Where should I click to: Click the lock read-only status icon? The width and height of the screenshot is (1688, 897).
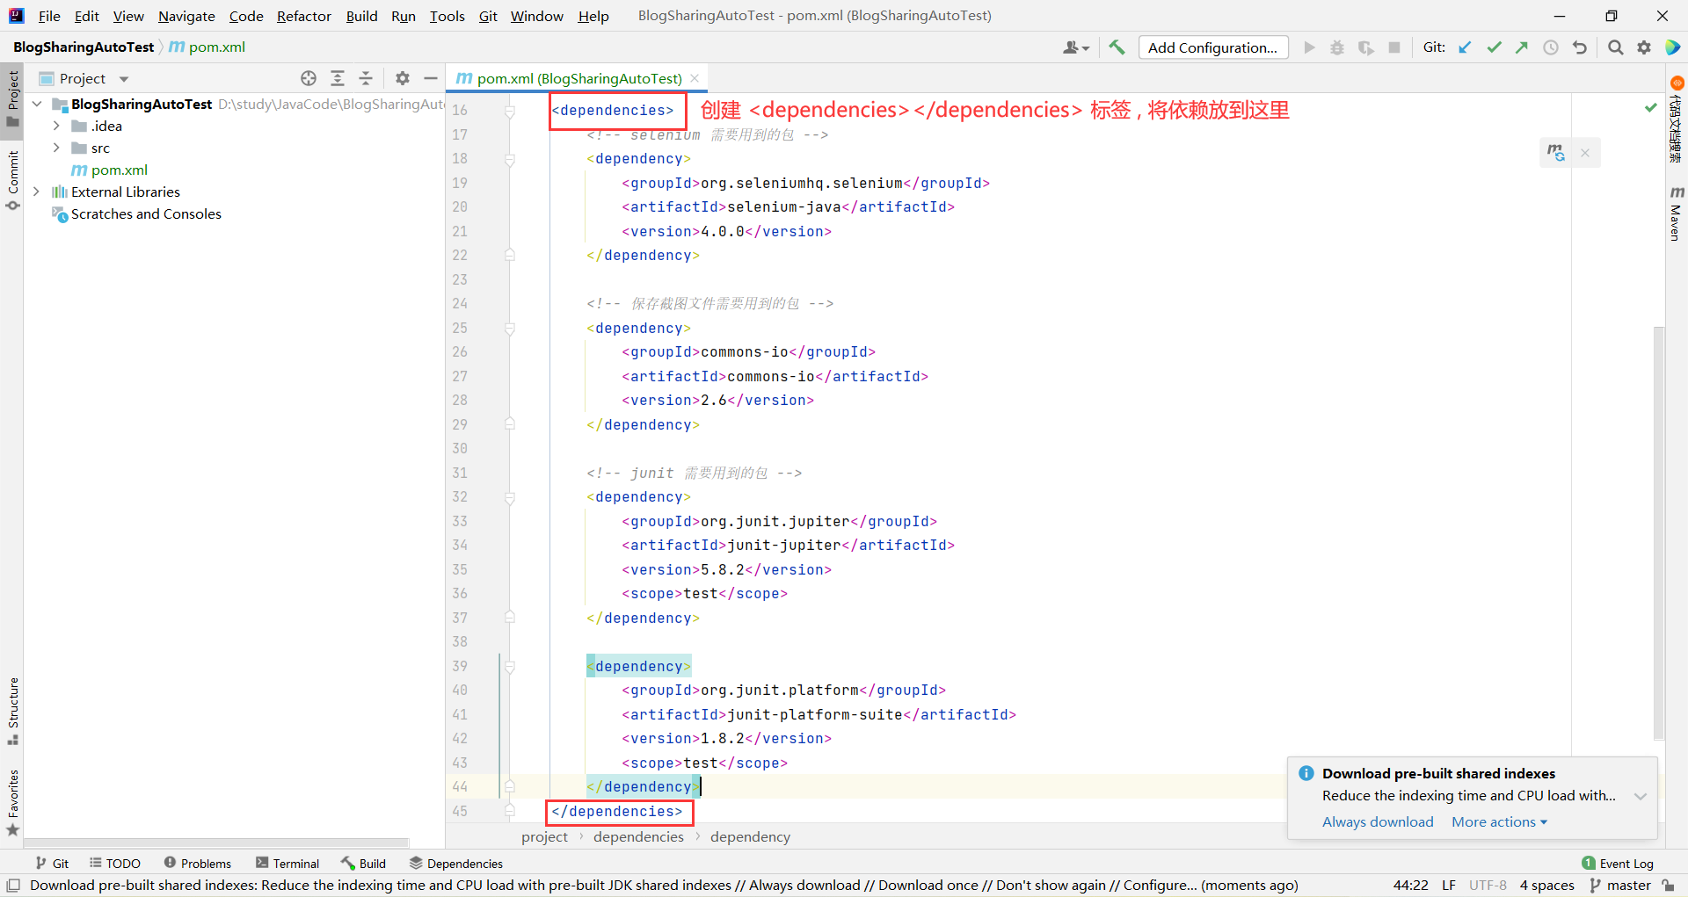point(1668,885)
